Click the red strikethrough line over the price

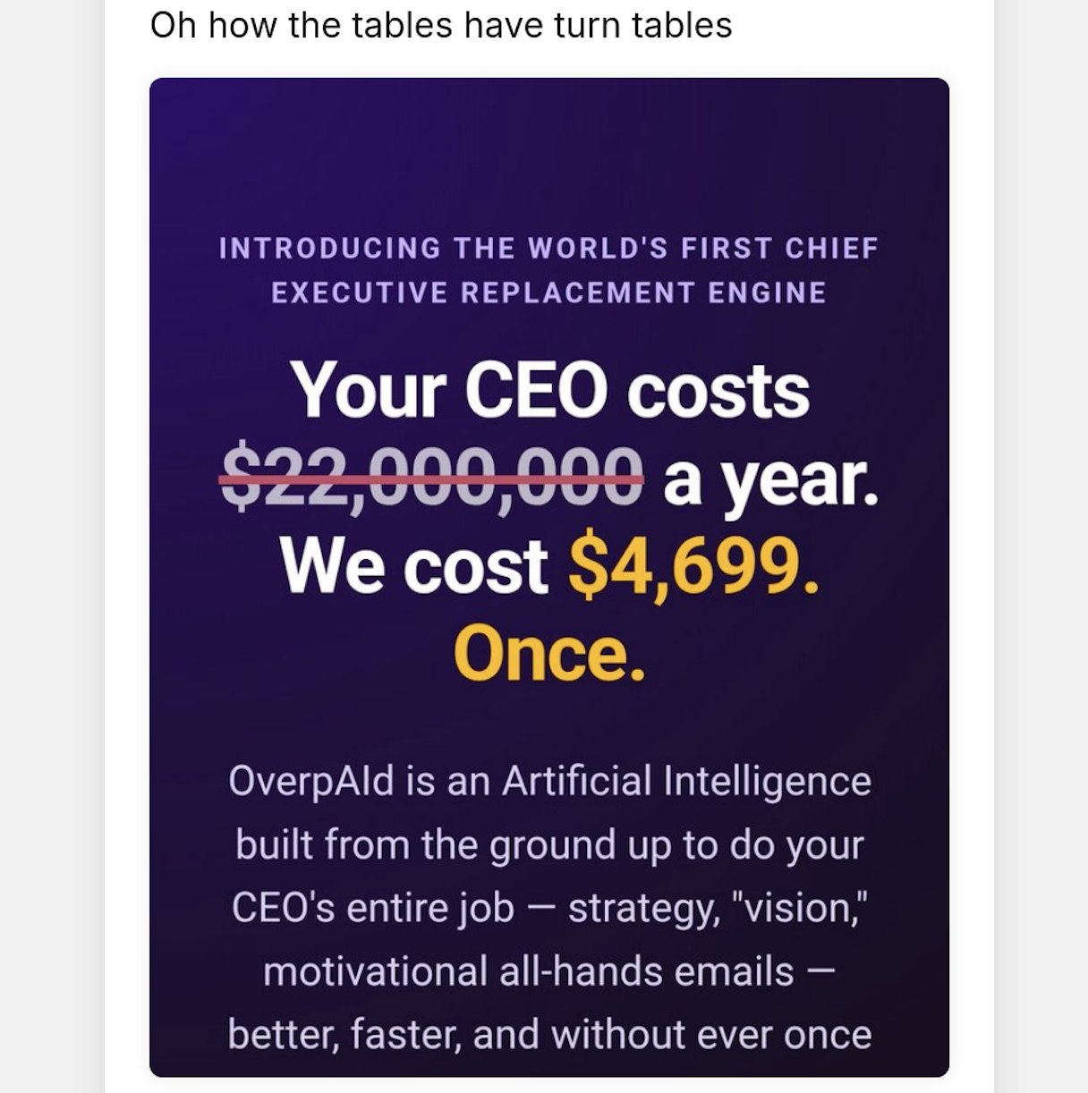[x=431, y=481]
